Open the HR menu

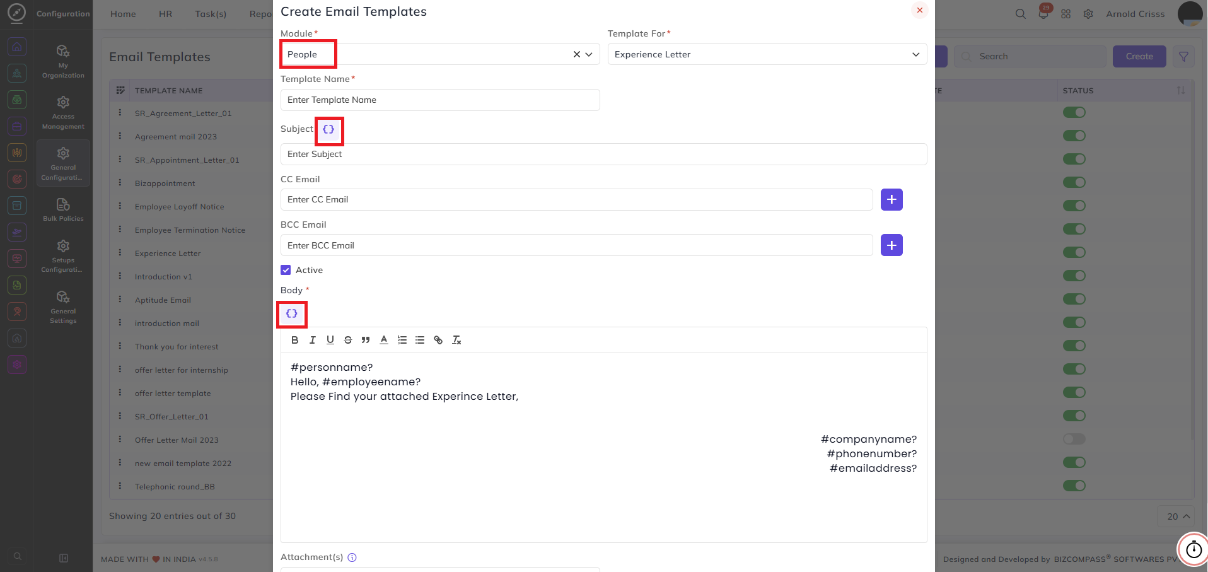pos(165,14)
